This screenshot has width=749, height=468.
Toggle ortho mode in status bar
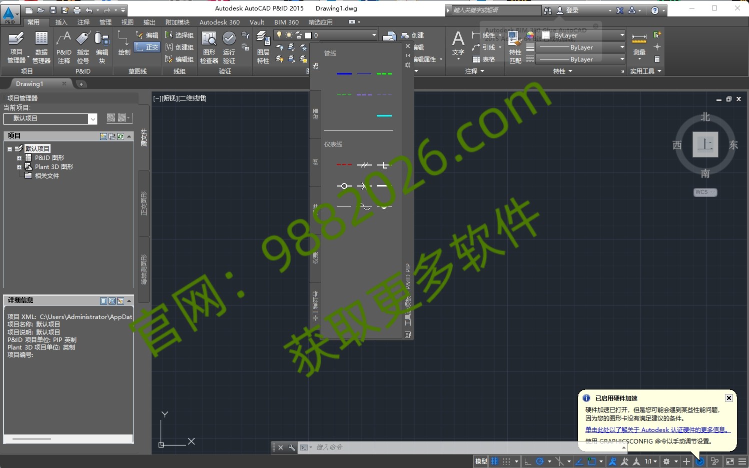(x=527, y=461)
